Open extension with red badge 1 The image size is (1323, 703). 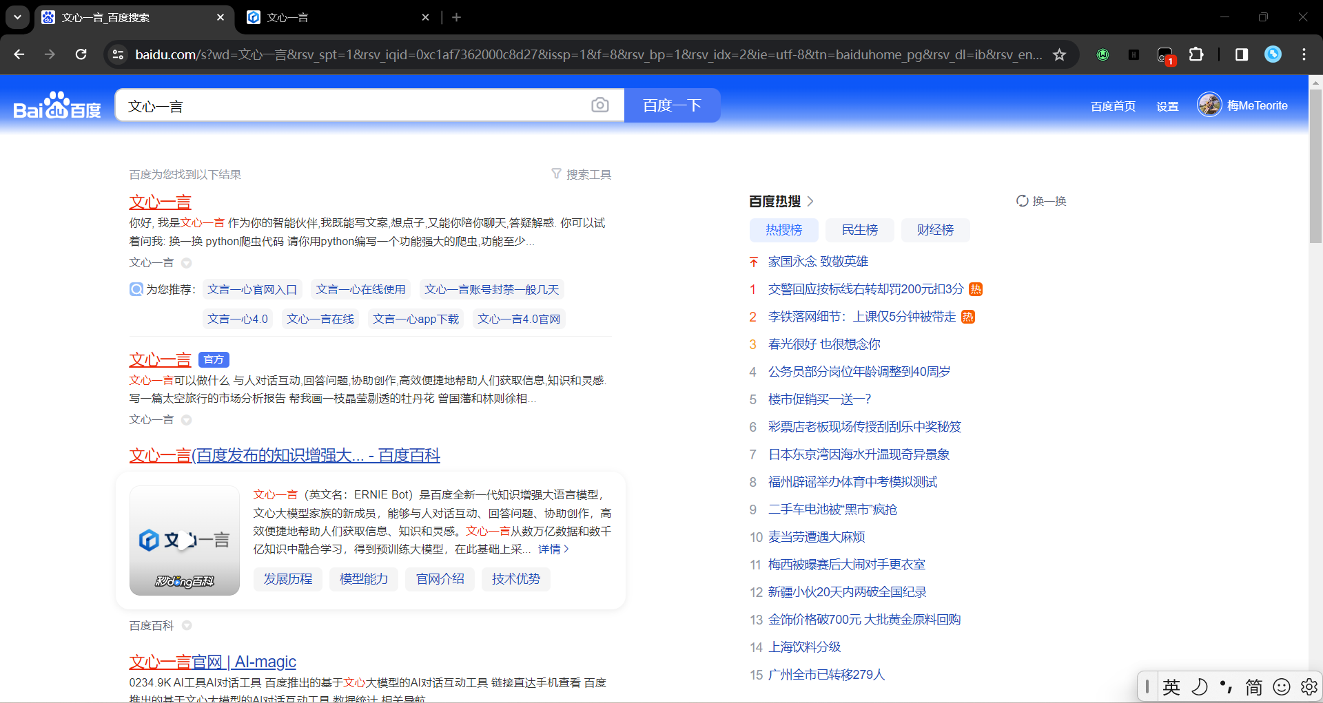click(x=1166, y=55)
